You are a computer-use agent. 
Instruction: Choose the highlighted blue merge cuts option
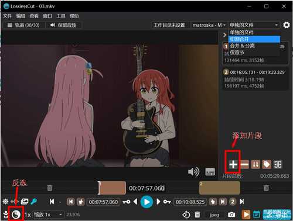coord(254,39)
